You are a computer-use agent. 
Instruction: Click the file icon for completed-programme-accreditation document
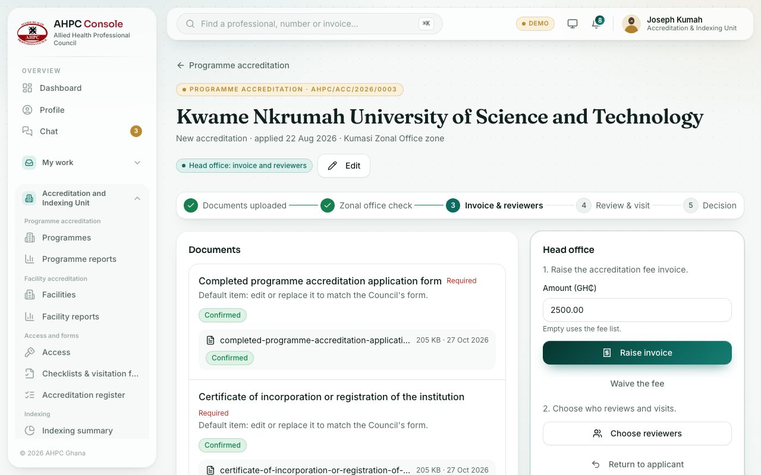tap(210, 340)
